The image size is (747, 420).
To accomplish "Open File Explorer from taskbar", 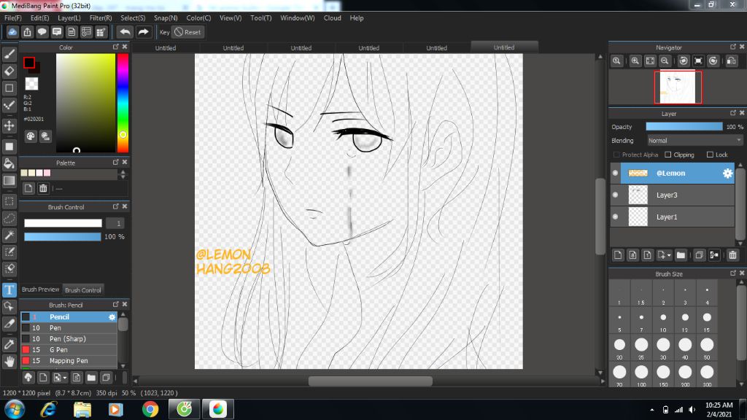I will 82,409.
